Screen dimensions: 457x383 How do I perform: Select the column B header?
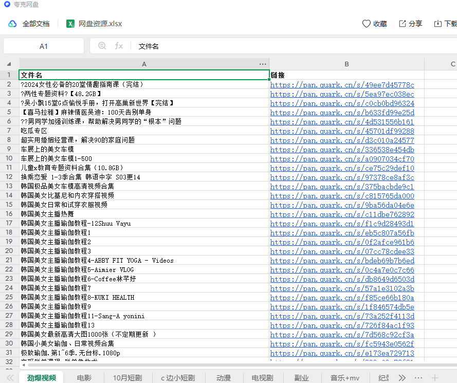[x=347, y=64]
